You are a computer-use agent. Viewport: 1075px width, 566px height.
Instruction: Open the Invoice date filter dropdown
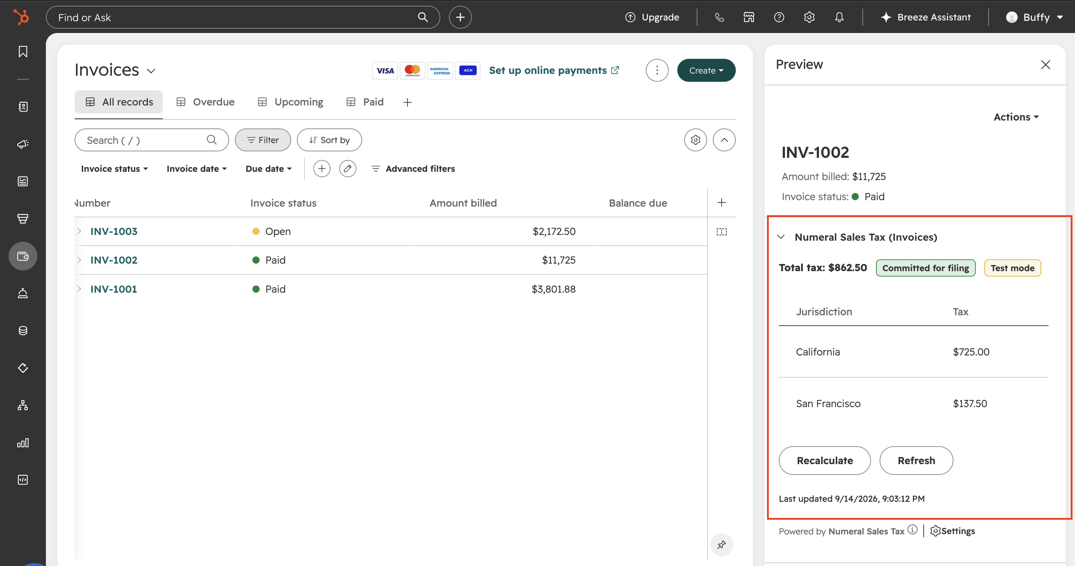[196, 169]
